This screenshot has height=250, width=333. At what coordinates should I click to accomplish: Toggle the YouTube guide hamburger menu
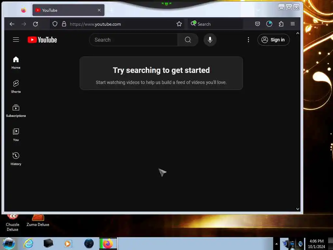click(x=16, y=40)
